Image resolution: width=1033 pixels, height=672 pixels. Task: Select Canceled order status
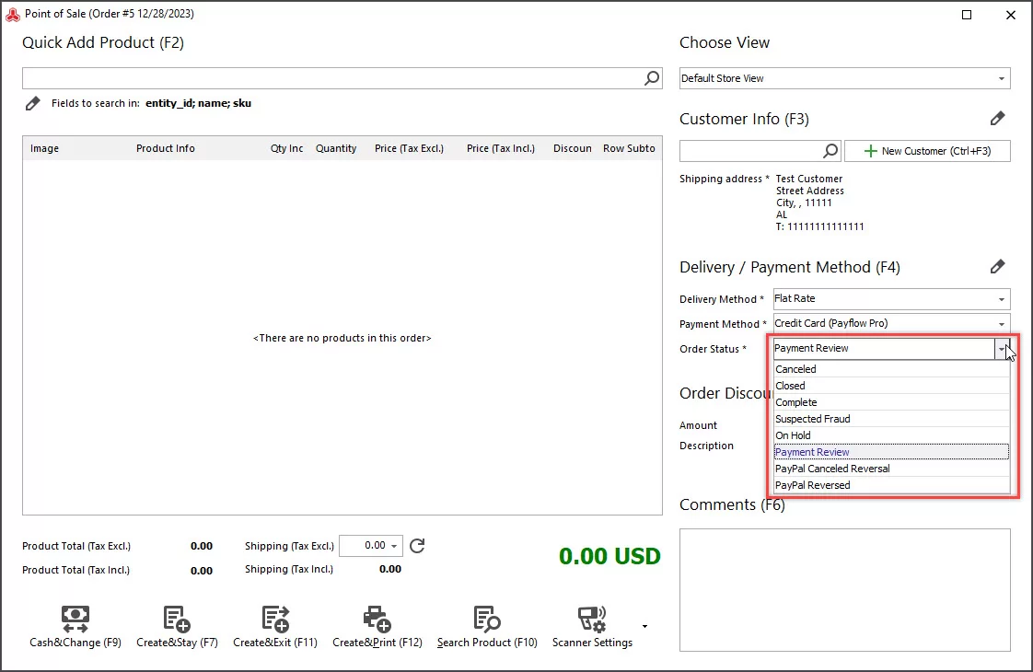[891, 369]
